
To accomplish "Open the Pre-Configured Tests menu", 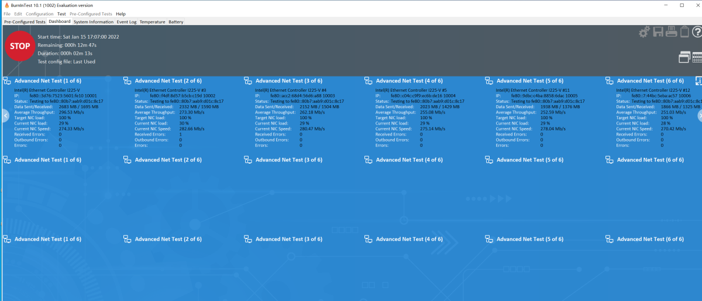I will (91, 13).
